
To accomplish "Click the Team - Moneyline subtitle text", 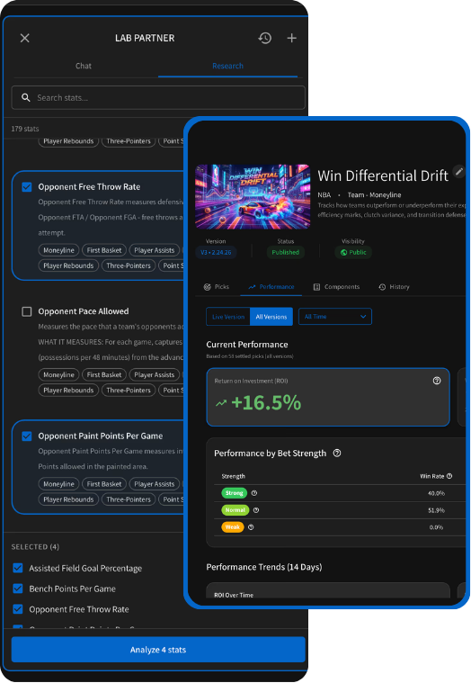I will tap(375, 194).
